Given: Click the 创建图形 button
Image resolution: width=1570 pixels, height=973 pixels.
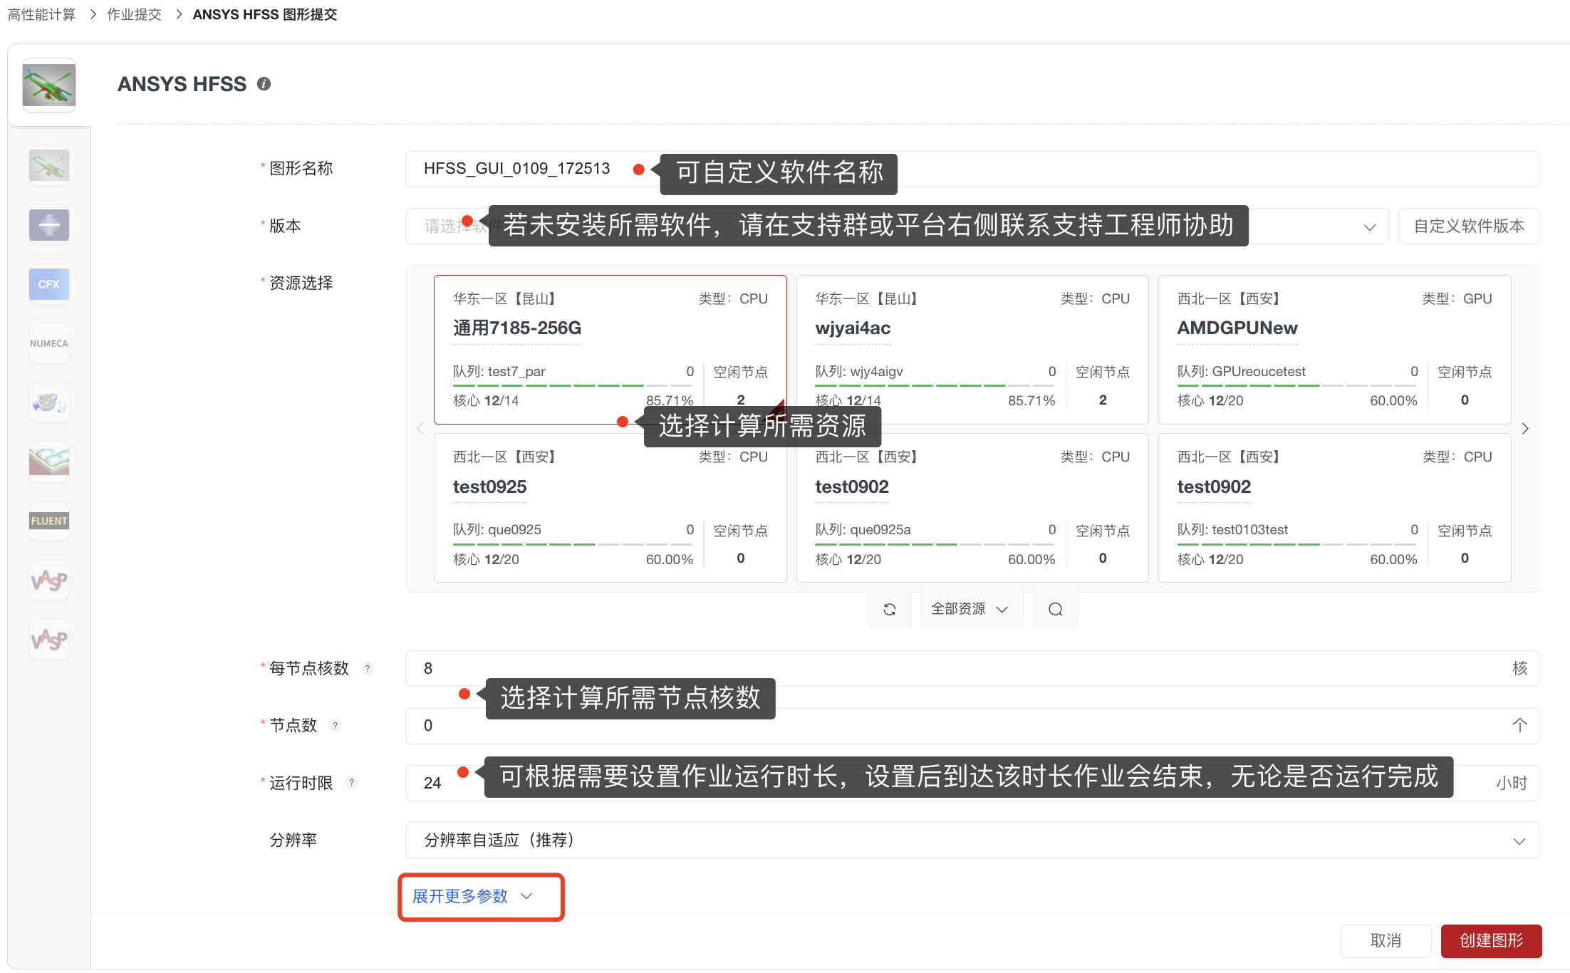Looking at the screenshot, I should [1490, 941].
